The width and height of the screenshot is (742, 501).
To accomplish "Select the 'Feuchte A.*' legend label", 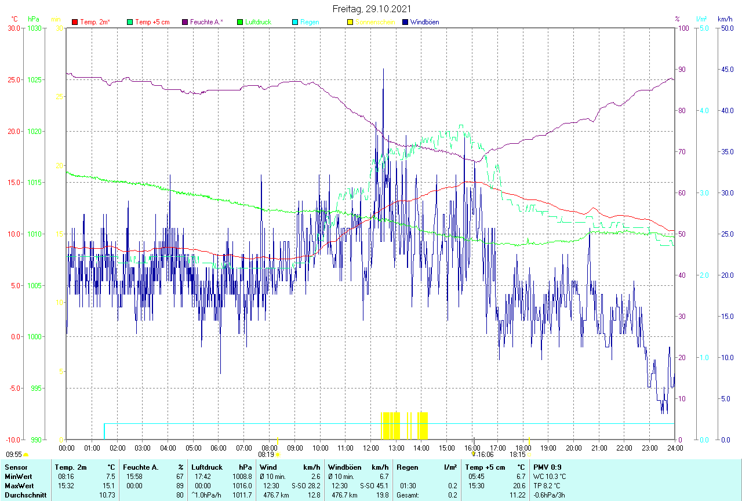I will tap(206, 22).
